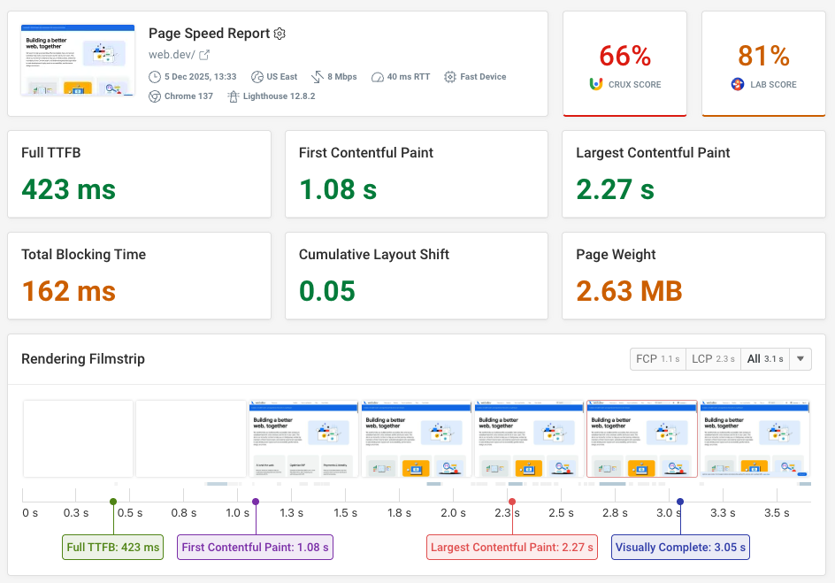Click the Full TTFB 423 ms marker label
Screen dimensions: 835x583
pos(112,547)
